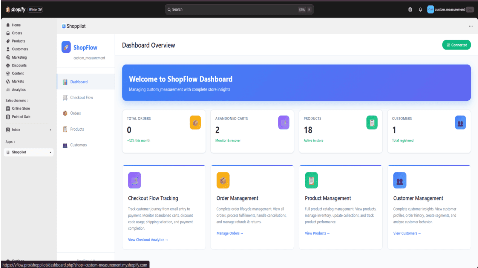Click the Checkout Flow Tracking card title

pos(153,198)
